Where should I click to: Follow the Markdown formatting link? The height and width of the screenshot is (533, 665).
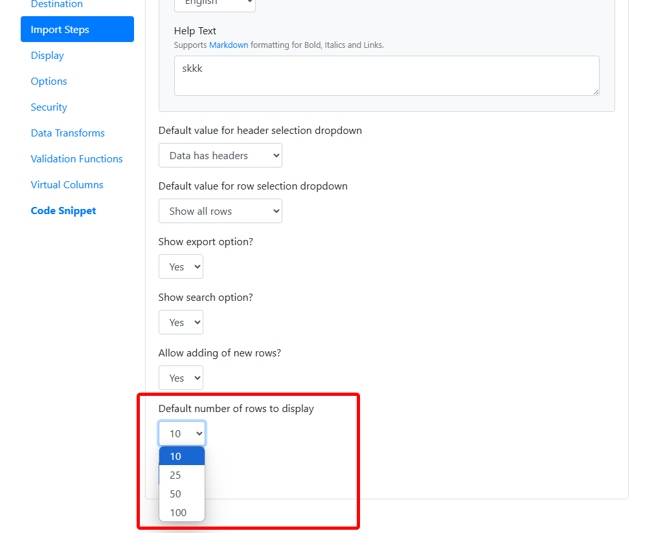click(229, 45)
